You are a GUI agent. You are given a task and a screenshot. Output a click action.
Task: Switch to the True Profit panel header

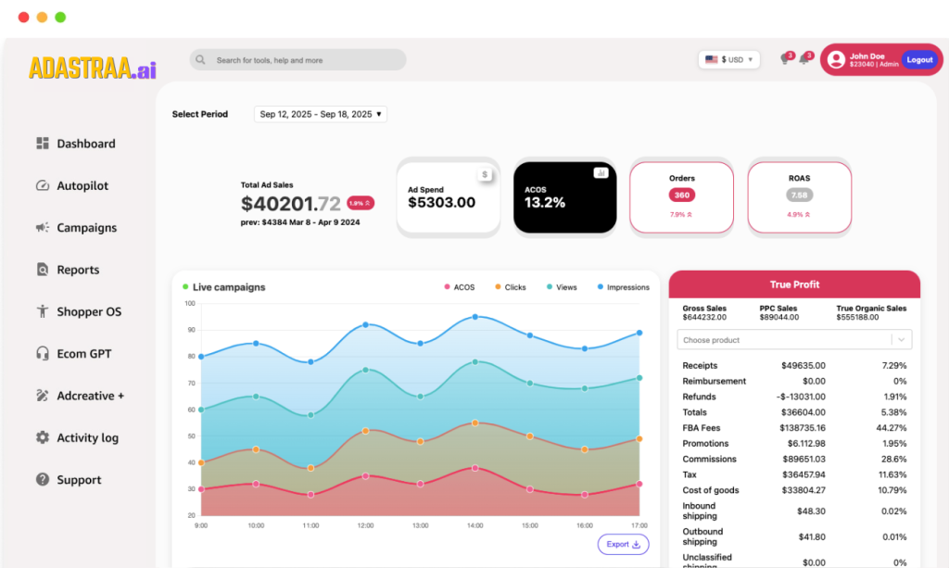792,284
